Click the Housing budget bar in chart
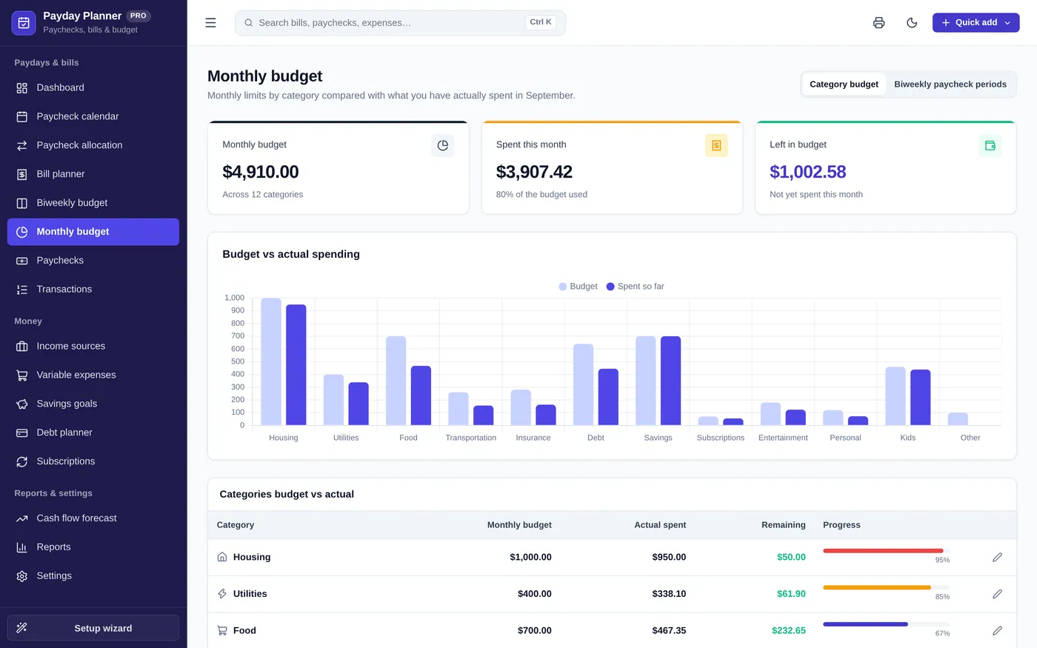This screenshot has width=1037, height=648. (x=271, y=361)
